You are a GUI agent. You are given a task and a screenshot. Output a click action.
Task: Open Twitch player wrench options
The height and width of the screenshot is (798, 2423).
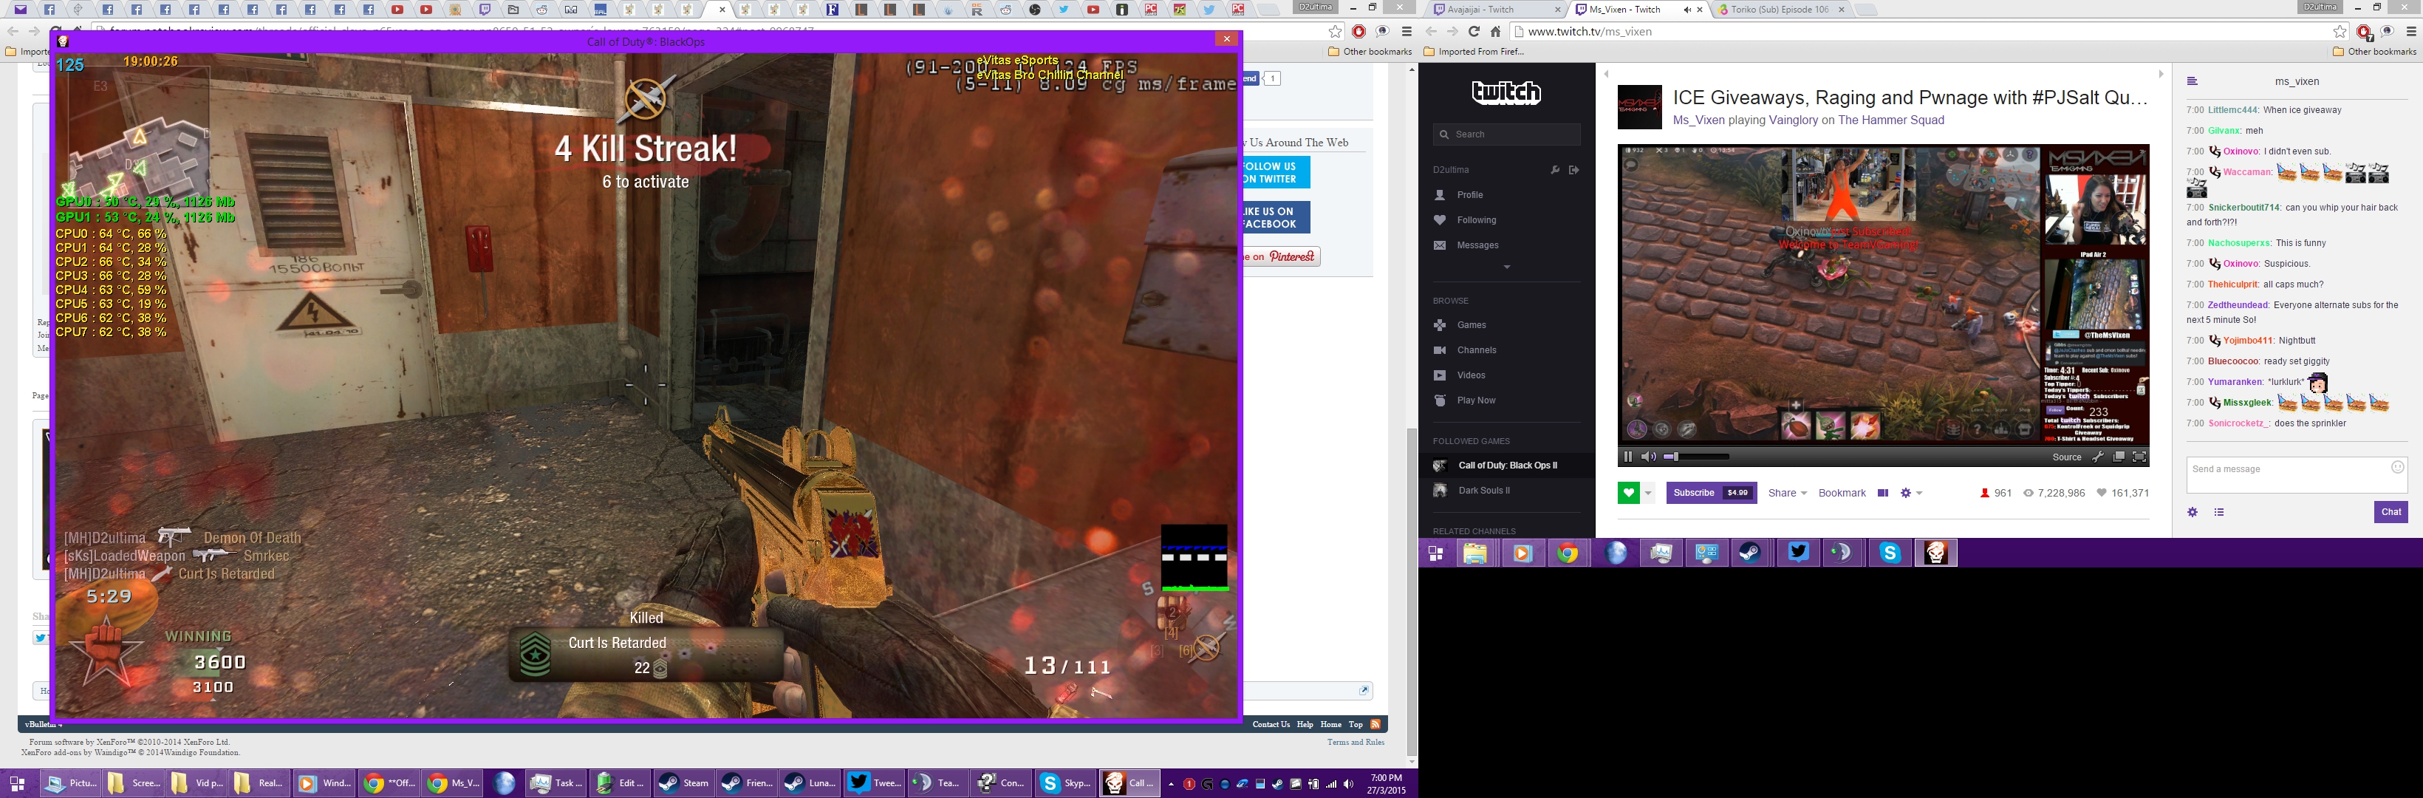[x=2097, y=457]
